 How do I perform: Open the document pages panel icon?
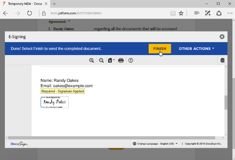pyautogui.click(x=222, y=61)
